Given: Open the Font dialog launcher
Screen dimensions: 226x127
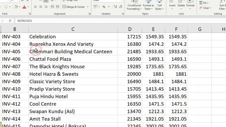Looking at the screenshot, I should pyautogui.click(x=30, y=14).
